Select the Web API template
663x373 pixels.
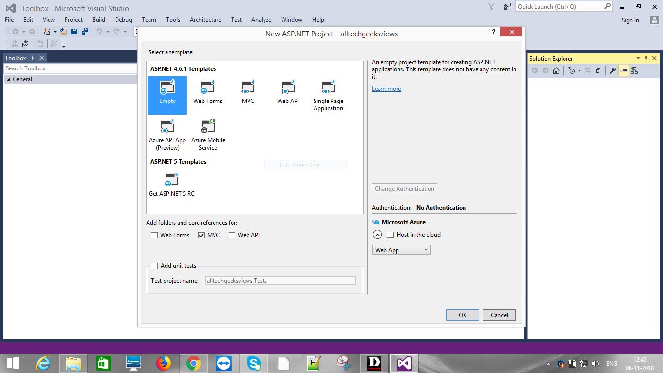pos(288,92)
